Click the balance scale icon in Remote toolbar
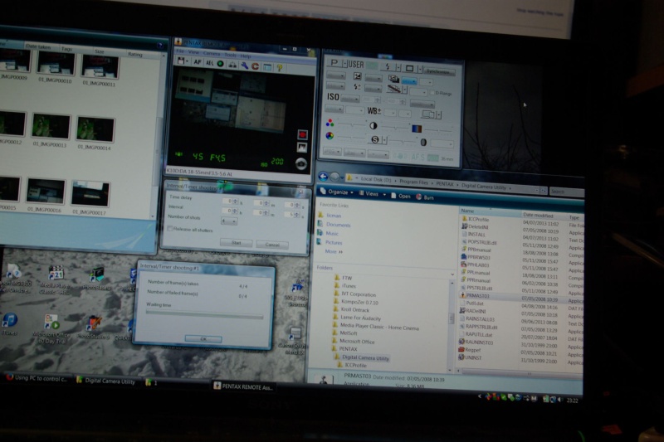664x442 pixels. (x=232, y=65)
